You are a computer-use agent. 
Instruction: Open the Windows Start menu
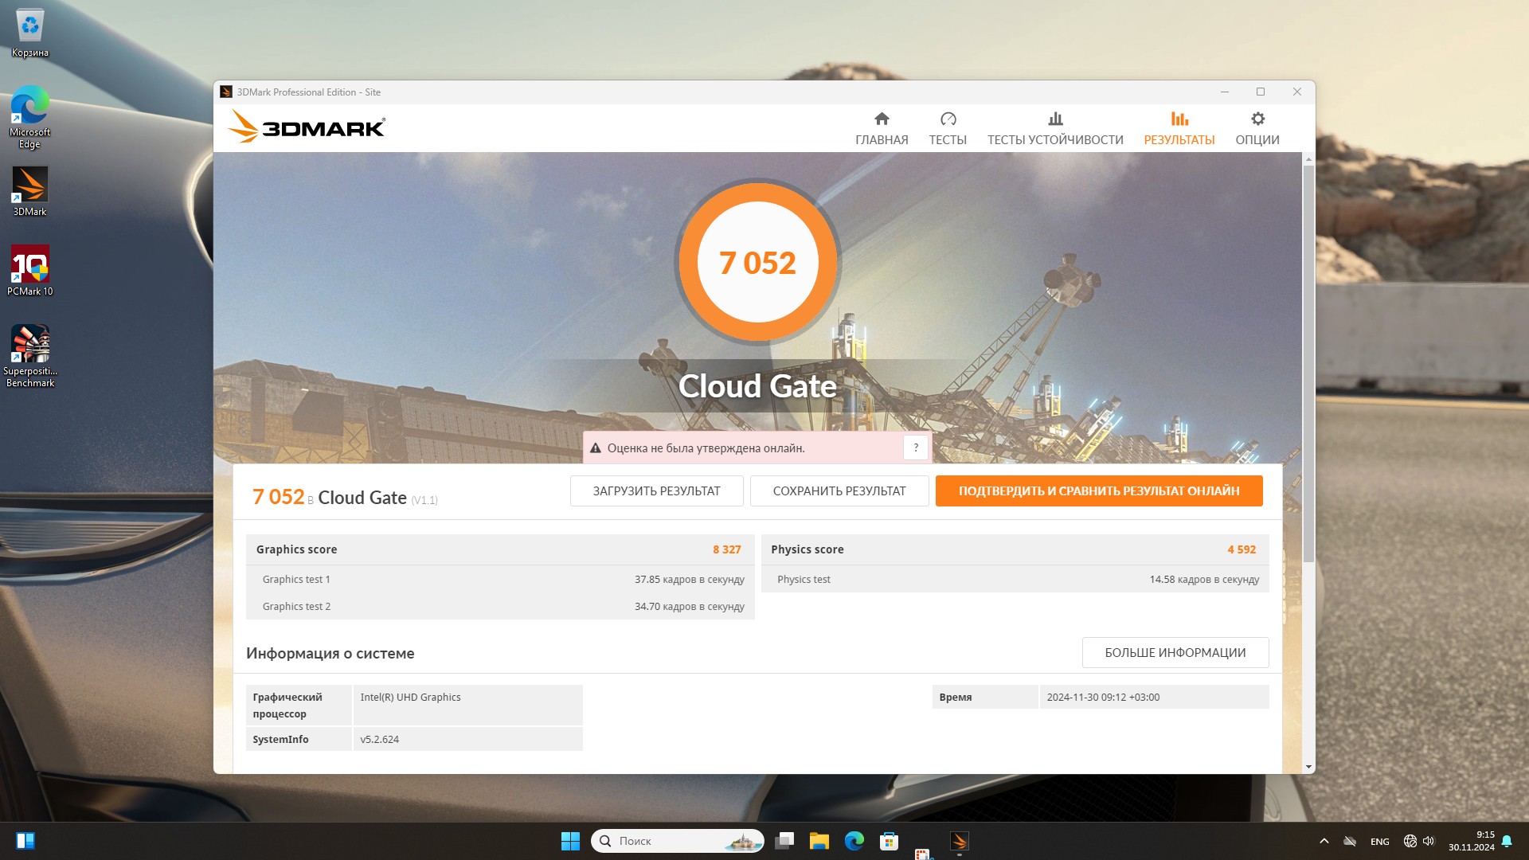point(570,841)
